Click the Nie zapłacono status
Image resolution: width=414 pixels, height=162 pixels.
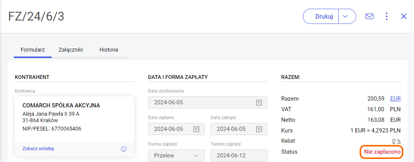tap(382, 152)
